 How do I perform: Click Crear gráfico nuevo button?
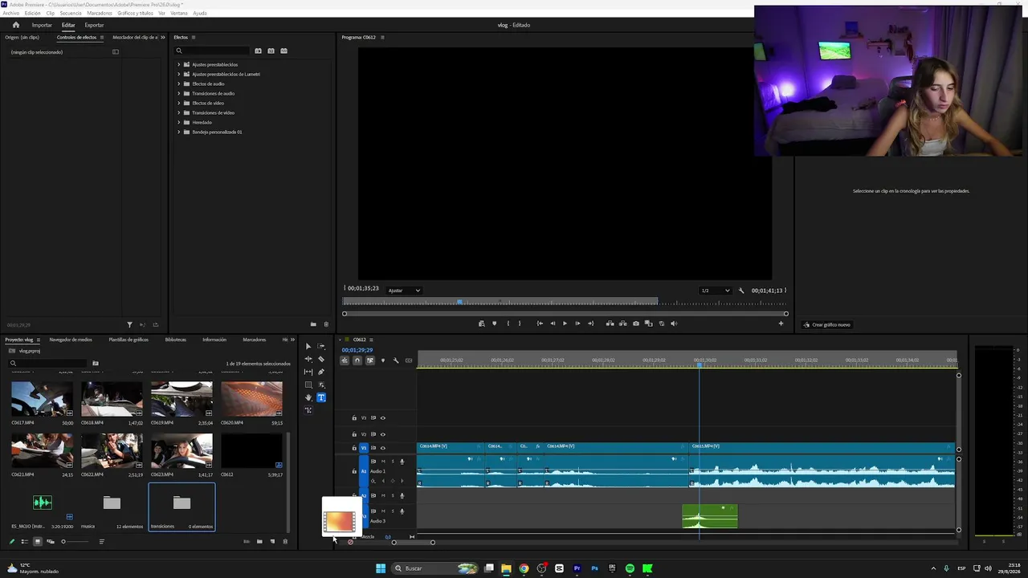[827, 325]
